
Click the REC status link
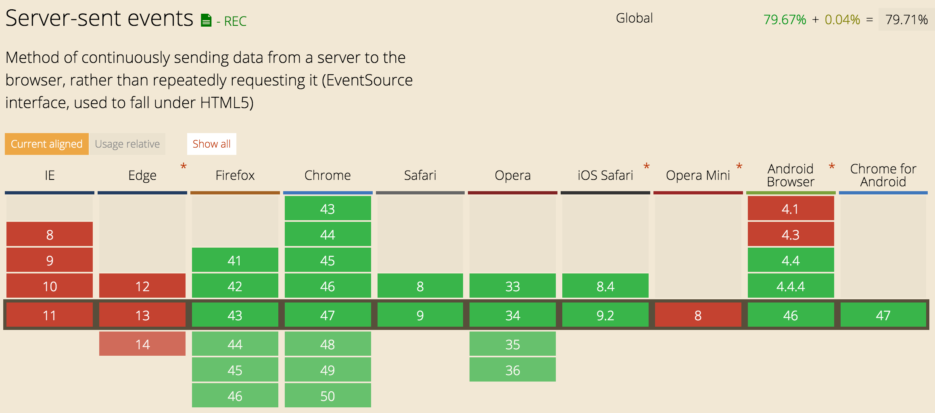pyautogui.click(x=235, y=21)
